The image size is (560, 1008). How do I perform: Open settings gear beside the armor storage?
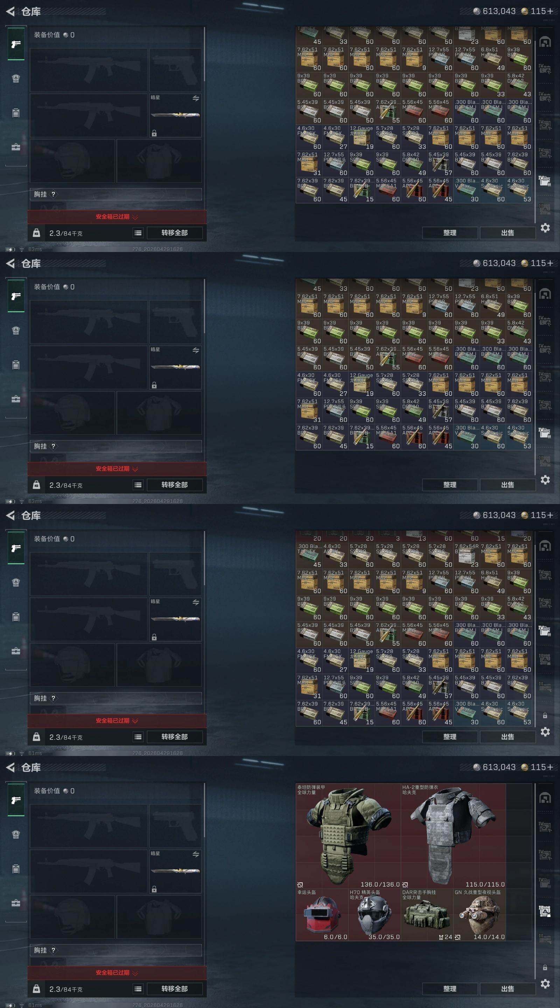pos(545,984)
